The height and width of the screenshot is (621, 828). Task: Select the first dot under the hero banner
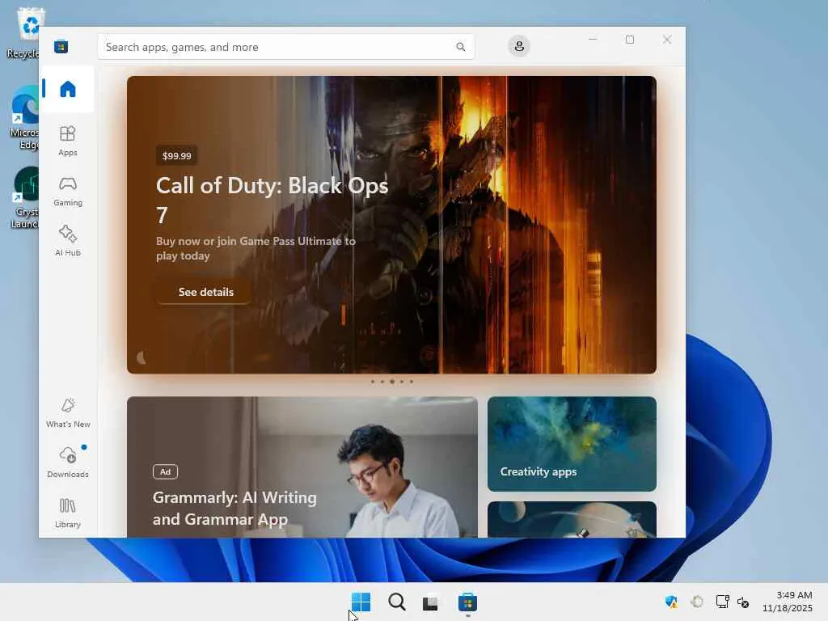tap(372, 382)
